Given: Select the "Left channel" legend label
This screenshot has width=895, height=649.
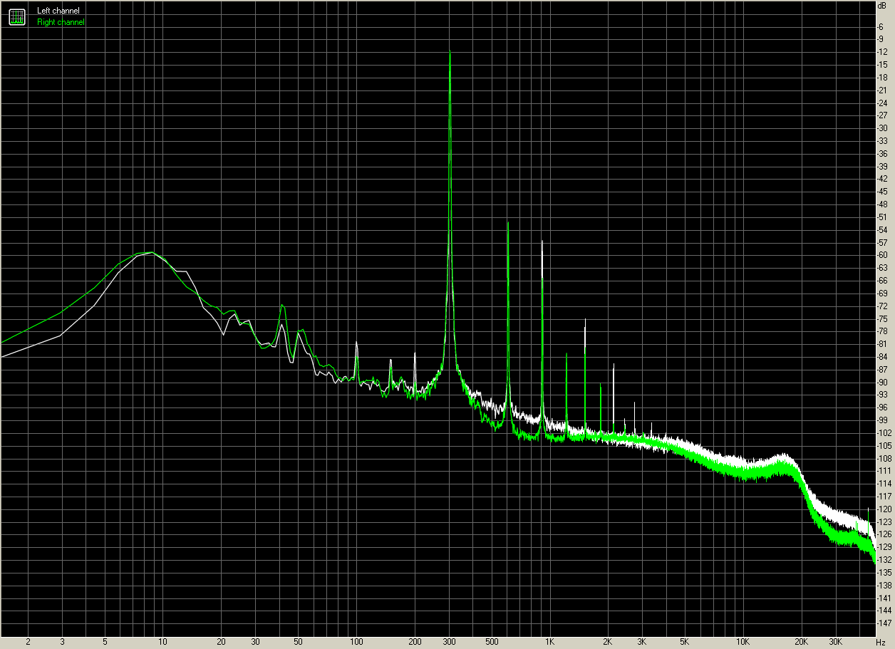Looking at the screenshot, I should coord(58,11).
